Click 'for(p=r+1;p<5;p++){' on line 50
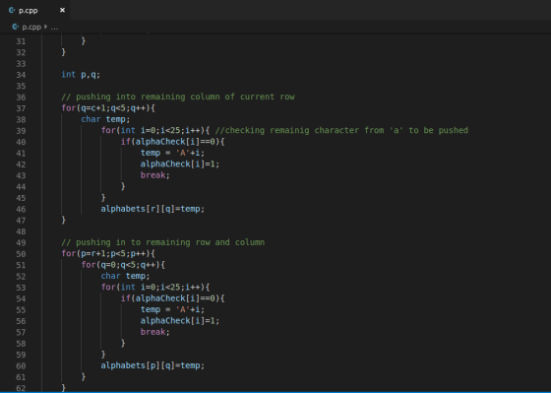Image resolution: width=551 pixels, height=393 pixels. click(108, 254)
